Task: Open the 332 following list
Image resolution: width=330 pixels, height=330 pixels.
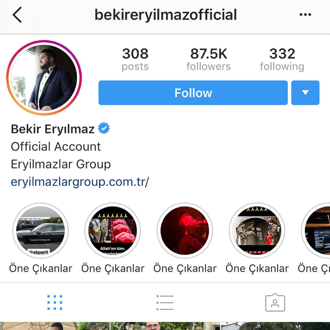Action: [x=282, y=59]
